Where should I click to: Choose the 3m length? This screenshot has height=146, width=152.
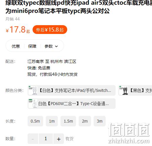[x=99, y=121]
